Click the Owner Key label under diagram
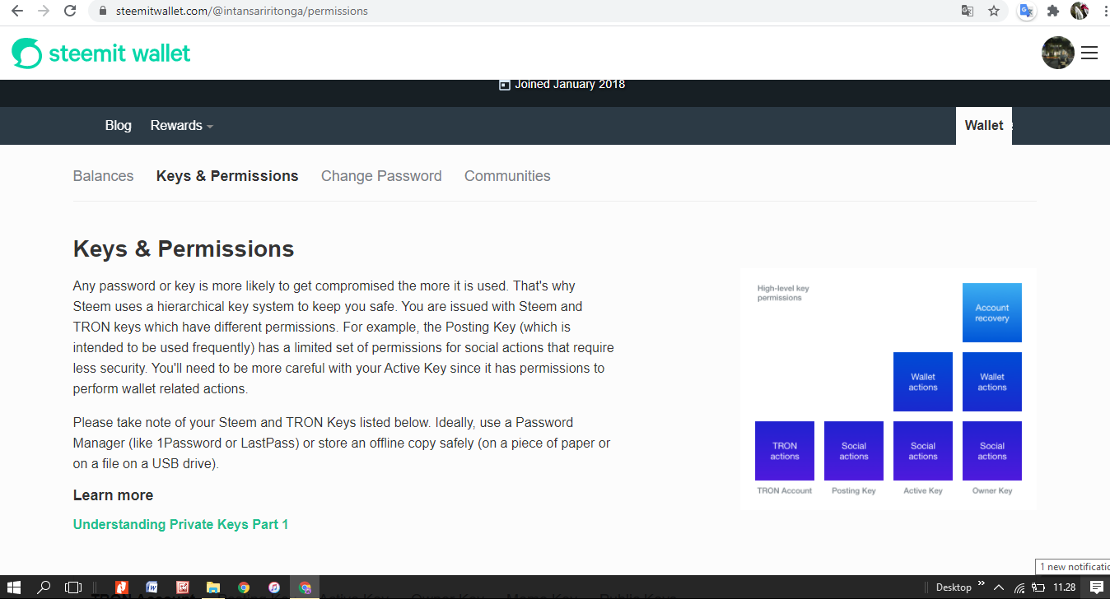The image size is (1110, 599). pyautogui.click(x=992, y=491)
